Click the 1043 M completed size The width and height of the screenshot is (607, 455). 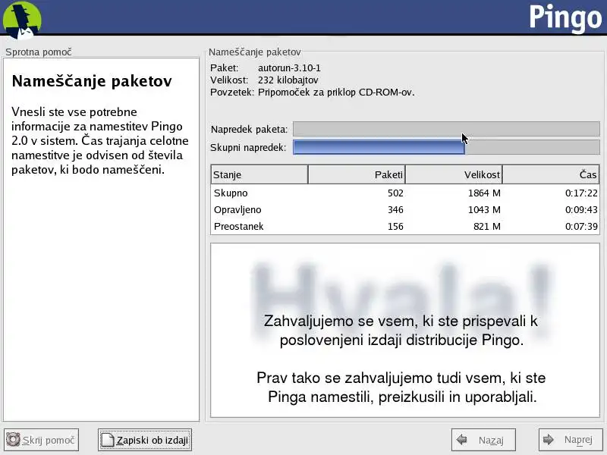coord(484,210)
